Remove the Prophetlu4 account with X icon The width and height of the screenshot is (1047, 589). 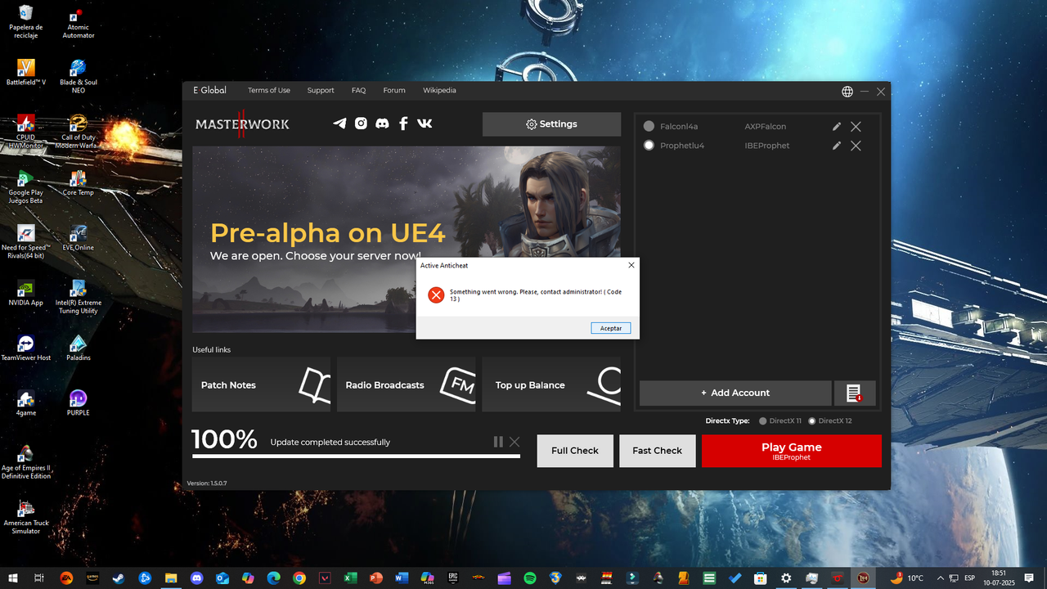click(x=856, y=146)
